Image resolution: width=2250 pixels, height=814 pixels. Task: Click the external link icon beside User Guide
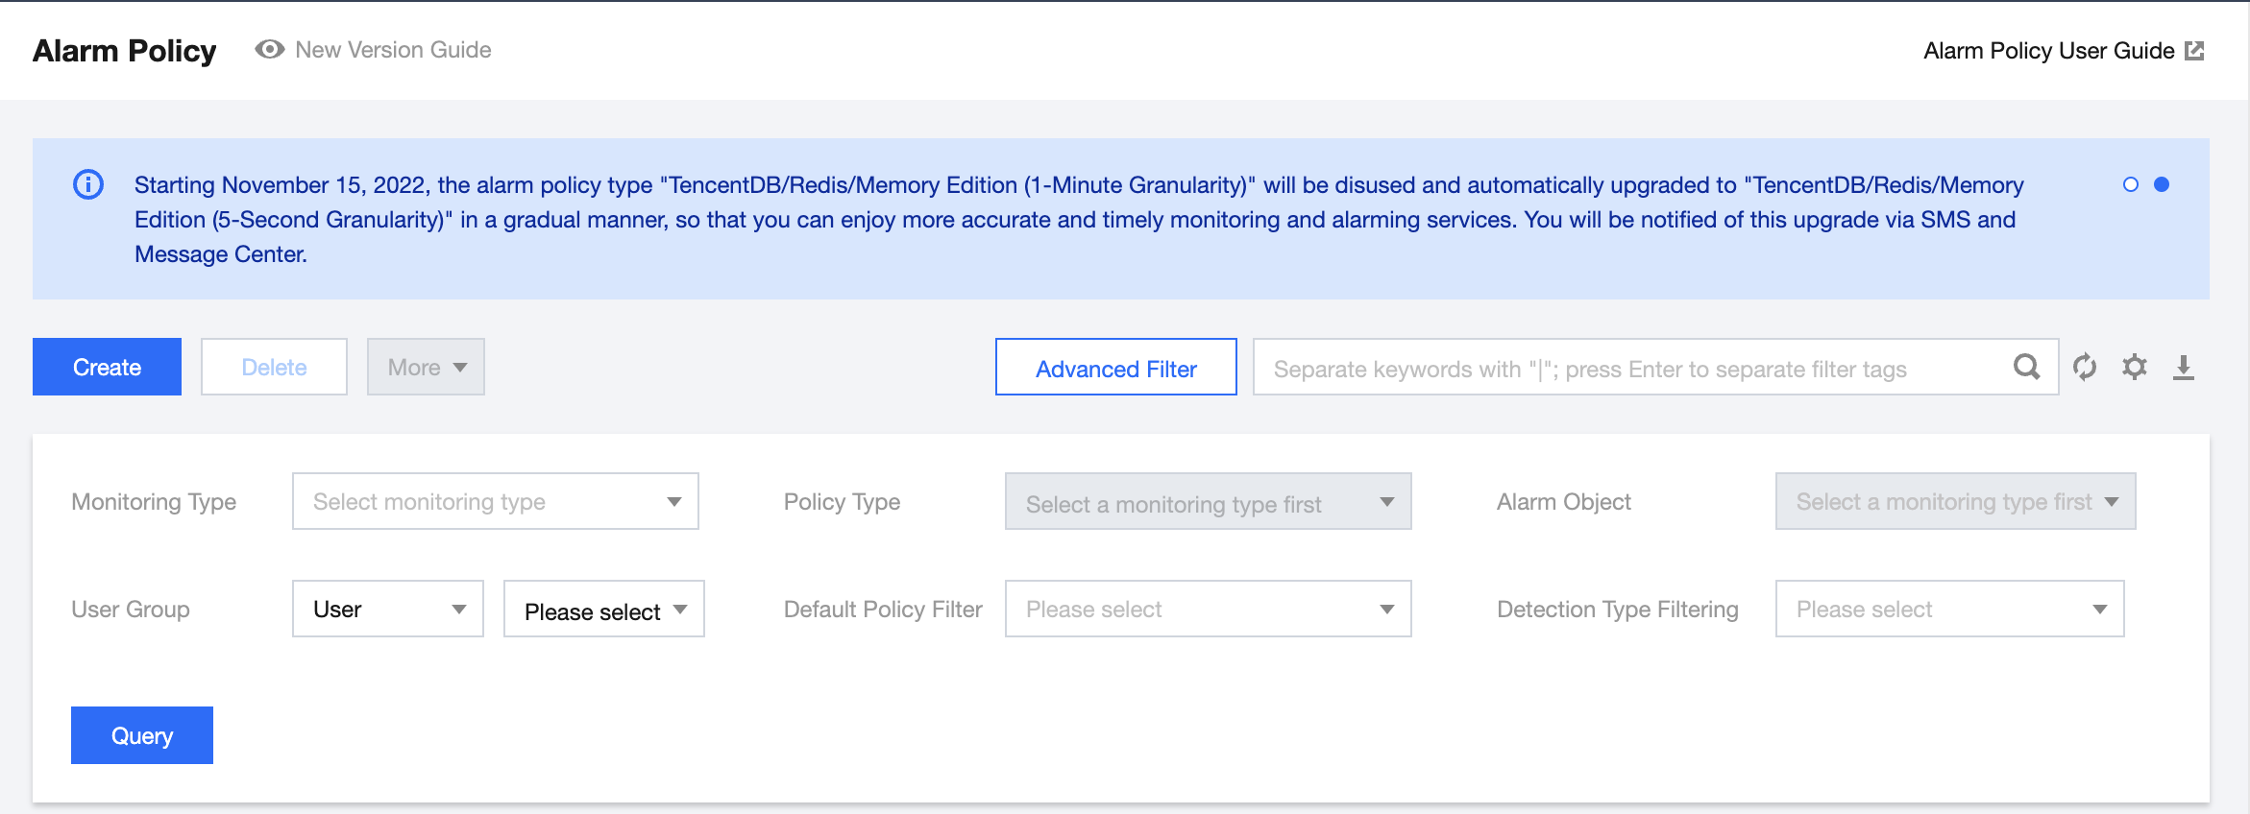pos(2194,51)
